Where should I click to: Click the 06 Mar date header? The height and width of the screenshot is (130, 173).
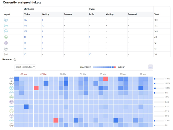(24, 74)
